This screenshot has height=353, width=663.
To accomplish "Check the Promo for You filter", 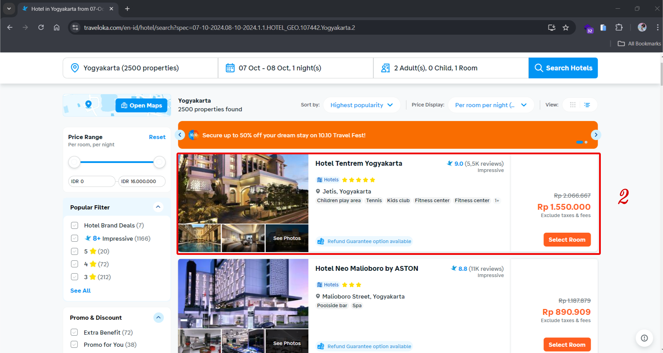I will (74, 344).
